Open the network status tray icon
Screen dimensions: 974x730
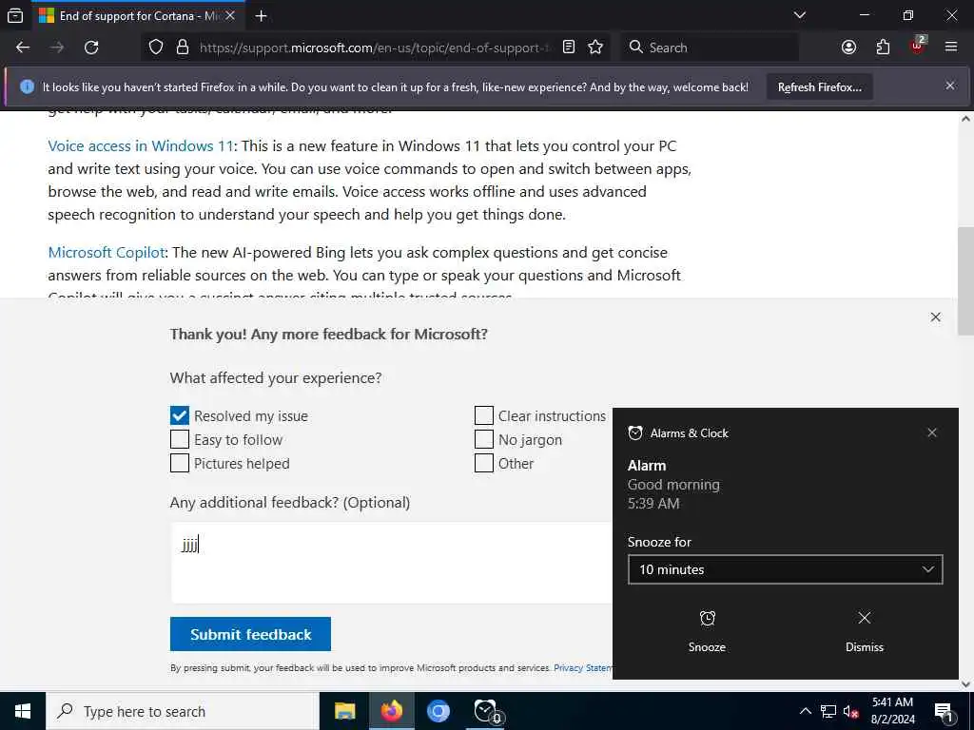point(828,711)
